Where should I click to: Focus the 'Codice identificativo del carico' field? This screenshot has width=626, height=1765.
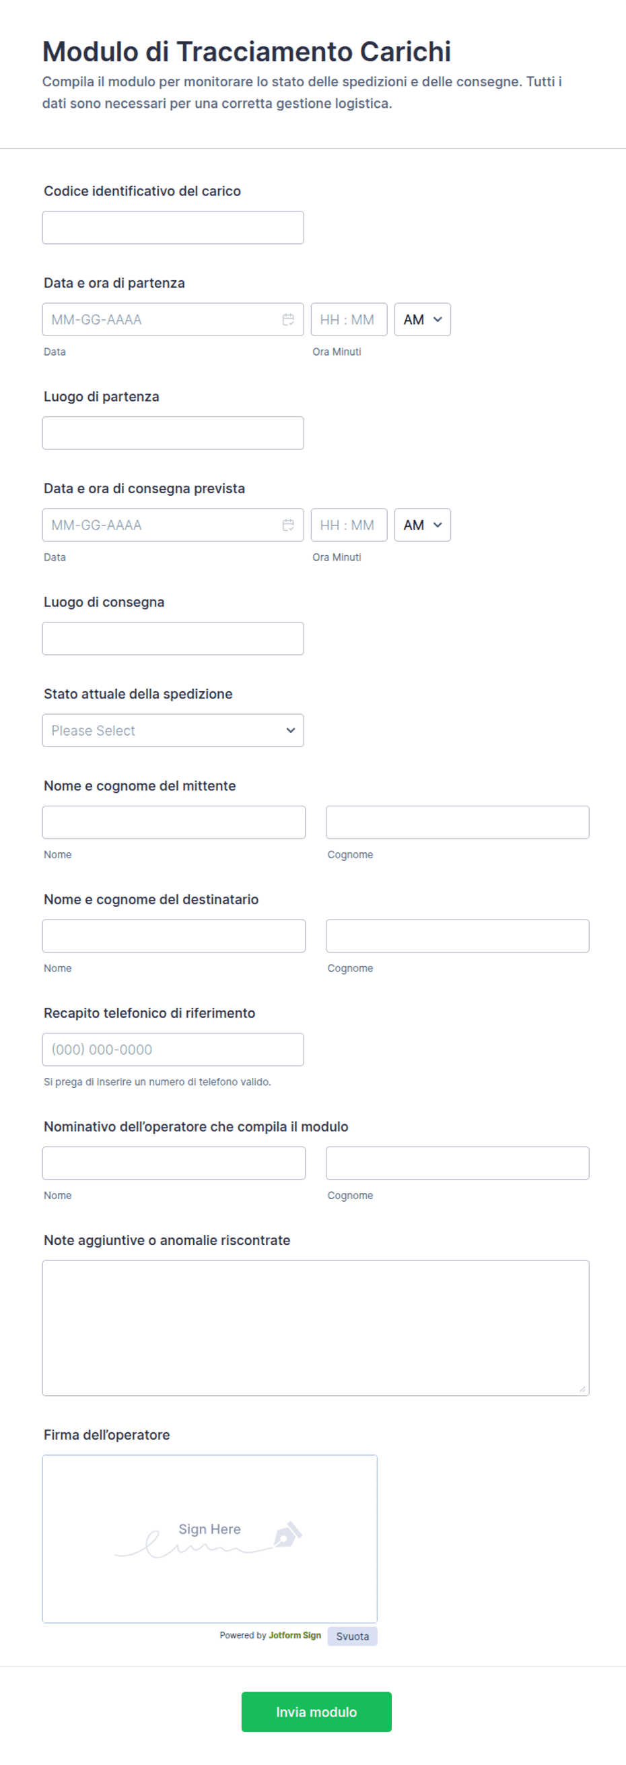coord(172,228)
